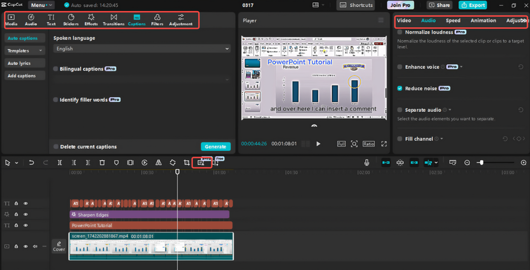Toggle clip linkage icon
The width and height of the screenshot is (530, 270).
[414, 163]
